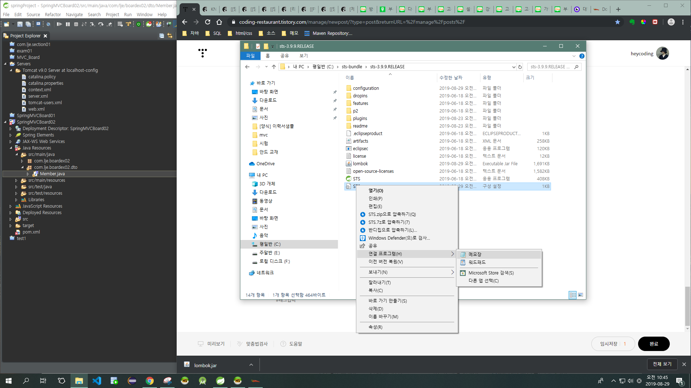Collapse the Tomcat v9.0 Server node
This screenshot has height=388, width=691.
tap(11, 70)
